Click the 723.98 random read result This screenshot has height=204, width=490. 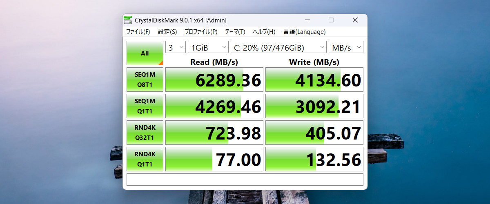[214, 133]
